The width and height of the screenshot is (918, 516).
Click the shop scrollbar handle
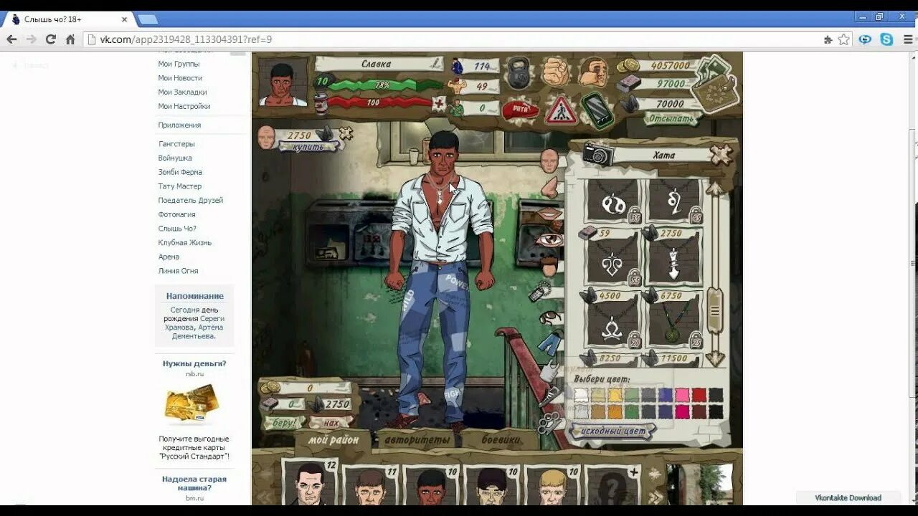(714, 310)
